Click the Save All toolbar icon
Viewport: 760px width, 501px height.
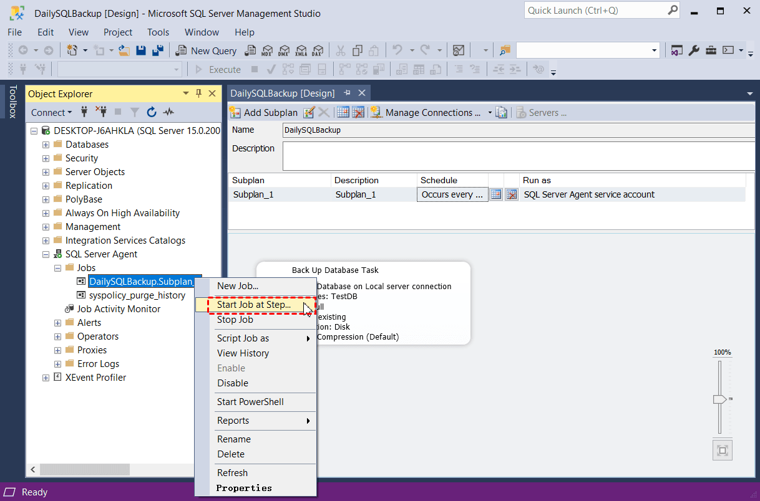coord(157,50)
